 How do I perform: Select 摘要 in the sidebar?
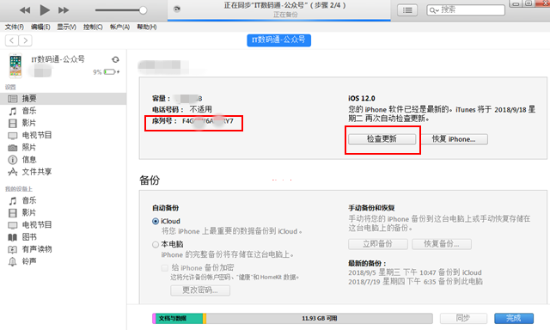[63, 99]
